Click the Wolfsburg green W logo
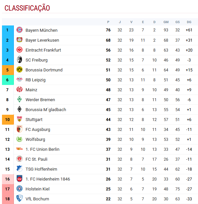Viewport: 198px width, 204px height. coord(19,139)
